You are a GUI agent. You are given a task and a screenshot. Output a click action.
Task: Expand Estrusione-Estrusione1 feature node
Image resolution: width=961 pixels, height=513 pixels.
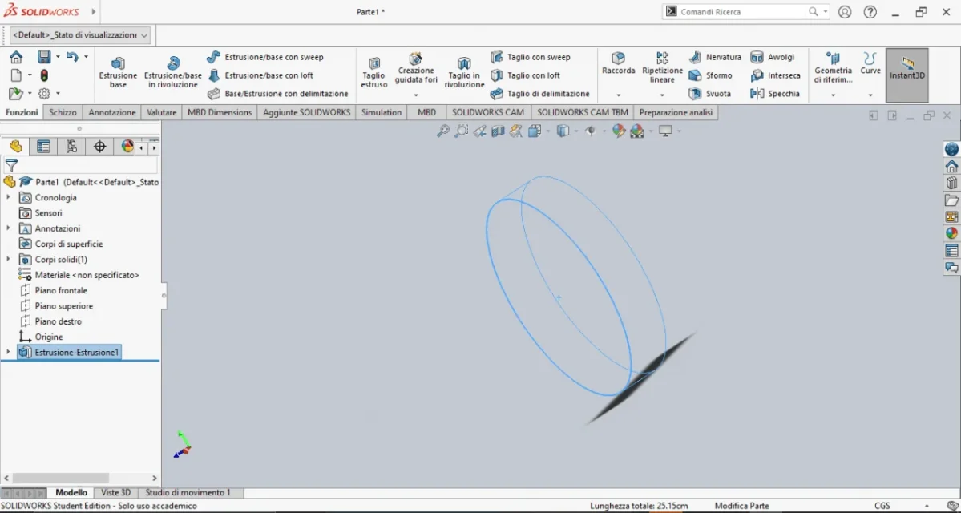pyautogui.click(x=8, y=352)
